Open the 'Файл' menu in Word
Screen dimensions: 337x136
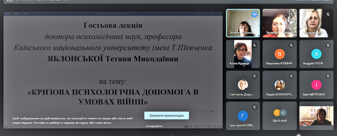[8, 13]
